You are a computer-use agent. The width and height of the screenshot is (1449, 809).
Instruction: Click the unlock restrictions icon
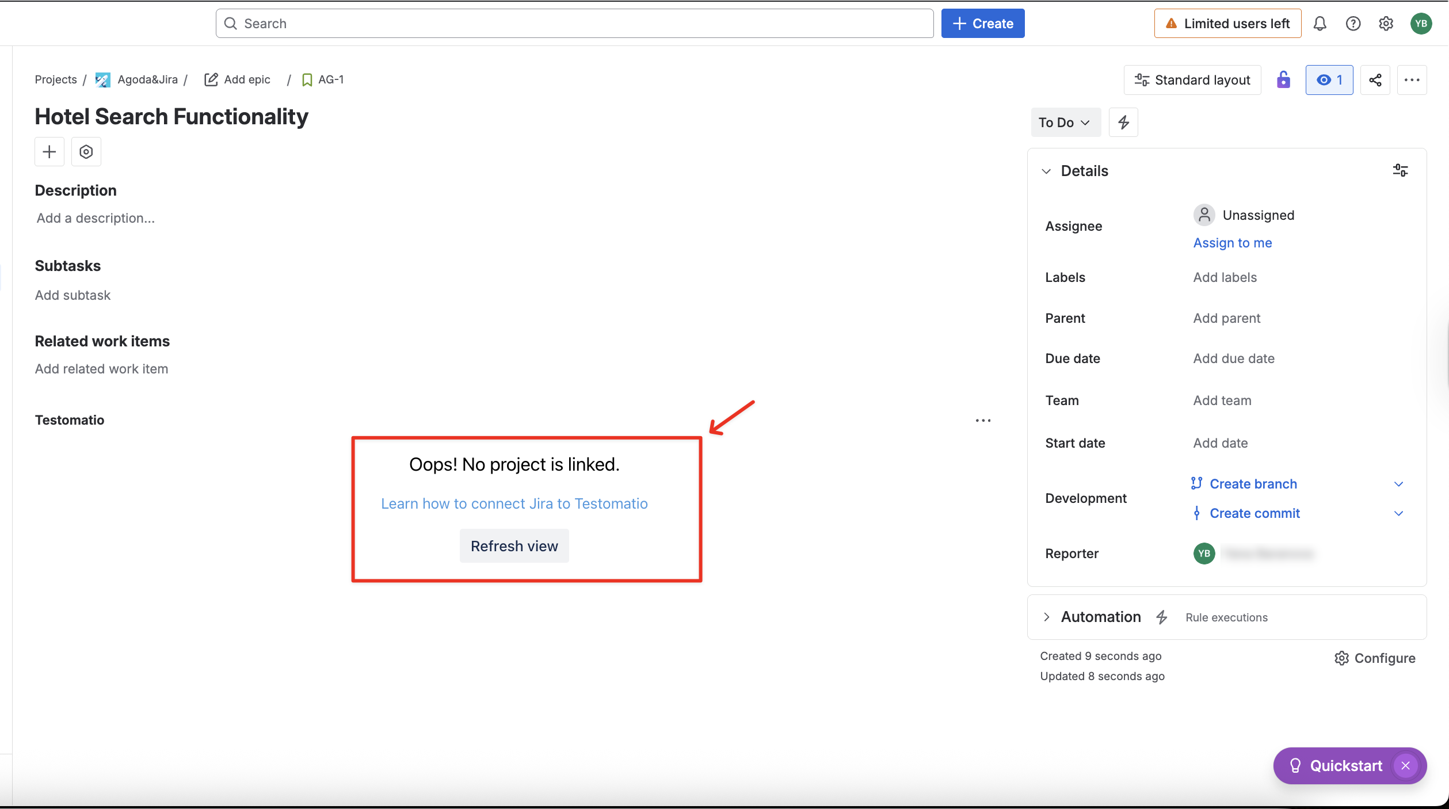coord(1283,79)
